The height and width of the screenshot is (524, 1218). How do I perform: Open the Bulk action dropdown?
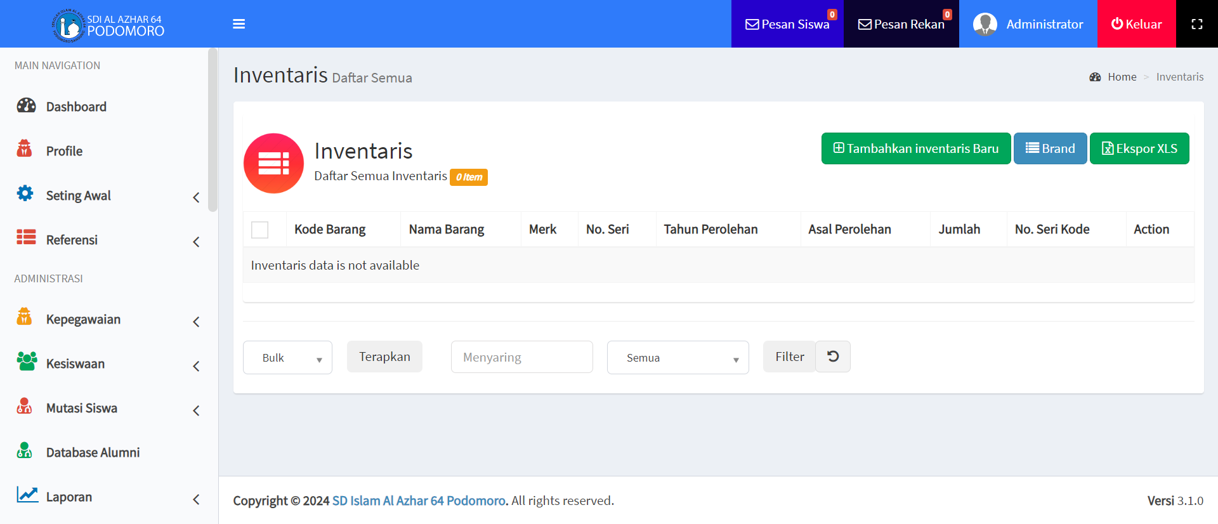click(287, 358)
